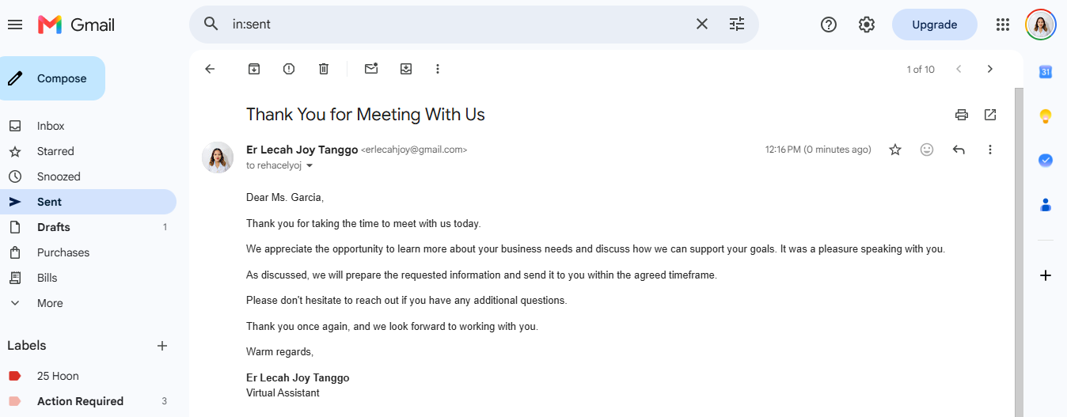Open the message in a new window

pos(990,115)
